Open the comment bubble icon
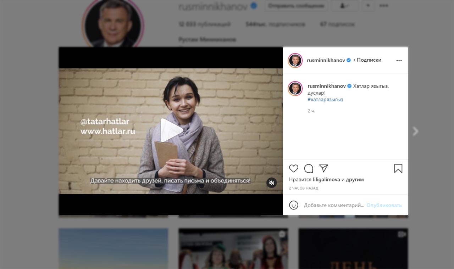This screenshot has width=454, height=269. (x=309, y=168)
